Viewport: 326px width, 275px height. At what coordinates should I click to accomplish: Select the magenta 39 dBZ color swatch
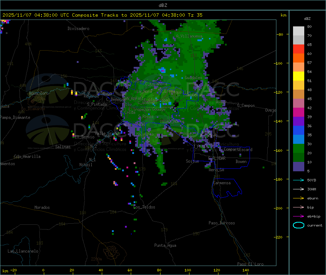pyautogui.click(x=298, y=112)
